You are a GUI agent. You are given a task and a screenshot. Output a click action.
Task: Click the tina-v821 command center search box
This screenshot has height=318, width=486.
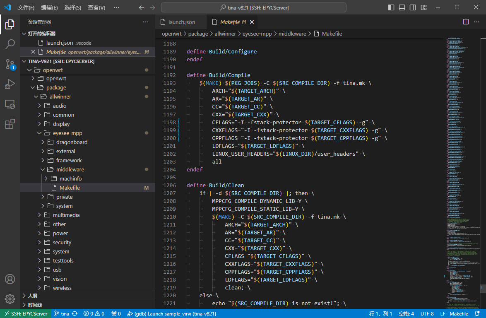253,7
